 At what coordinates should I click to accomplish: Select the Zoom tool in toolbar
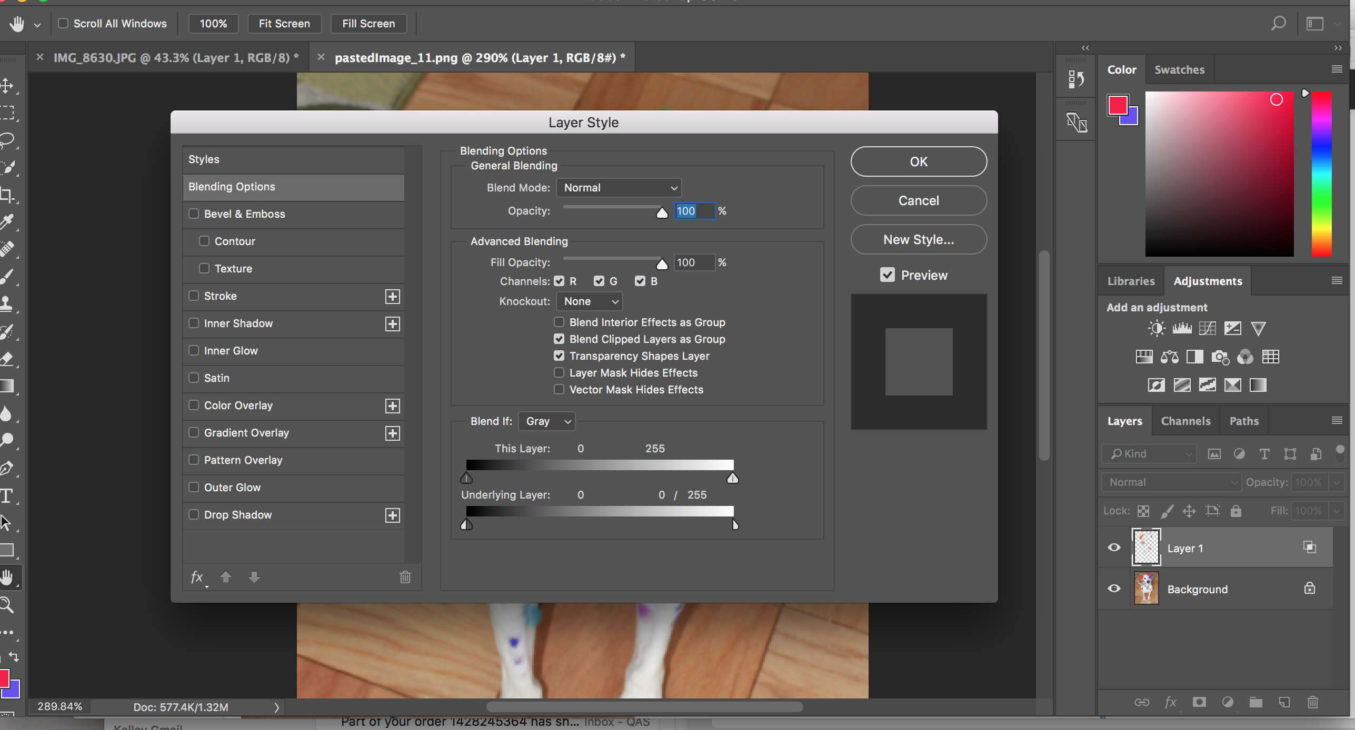click(x=7, y=605)
